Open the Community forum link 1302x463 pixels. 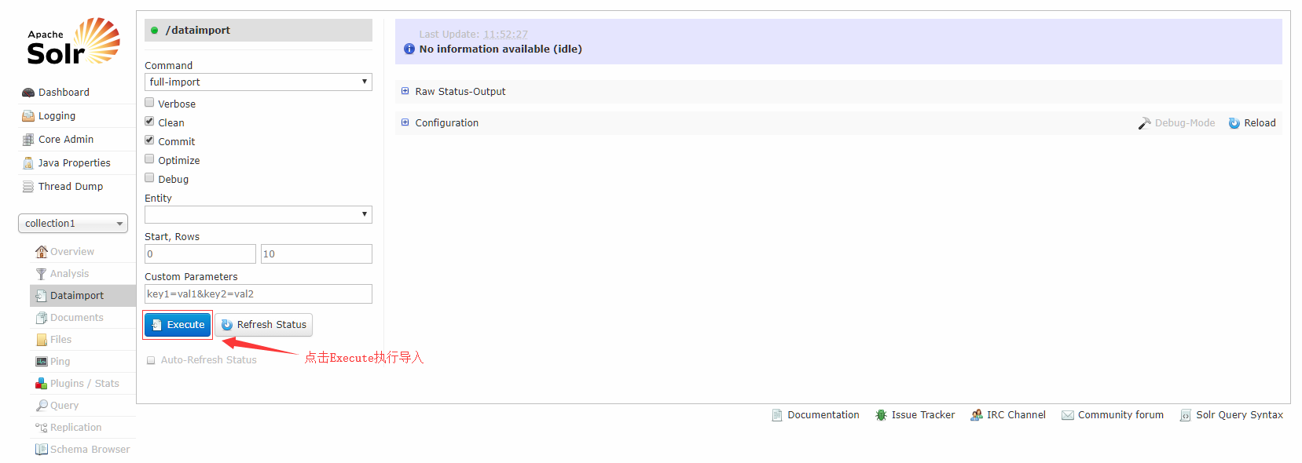coord(1120,415)
